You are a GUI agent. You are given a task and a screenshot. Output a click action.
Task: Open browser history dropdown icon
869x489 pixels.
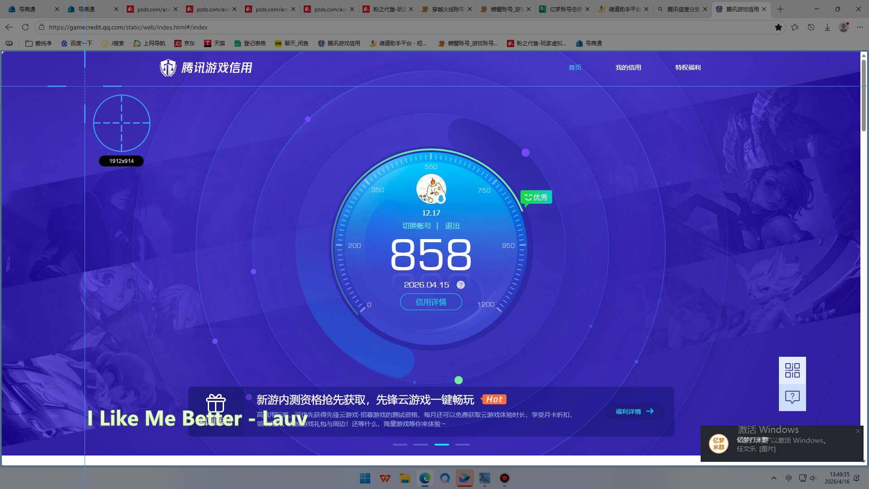[x=811, y=27]
